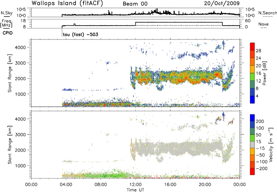
Task: Select the 'N.Sky' legend label
Action: coord(7,13)
